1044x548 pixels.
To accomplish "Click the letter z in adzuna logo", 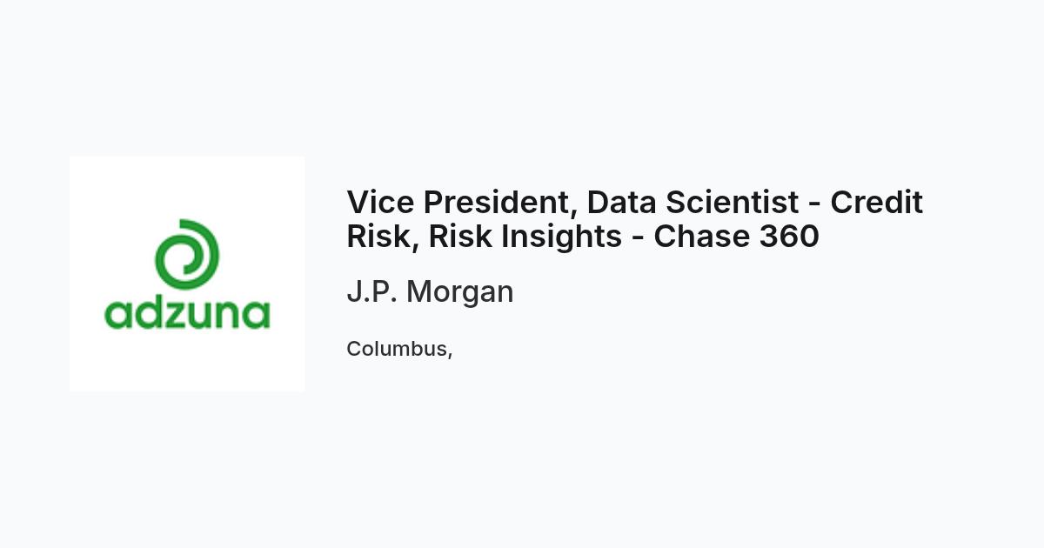I will (x=178, y=315).
